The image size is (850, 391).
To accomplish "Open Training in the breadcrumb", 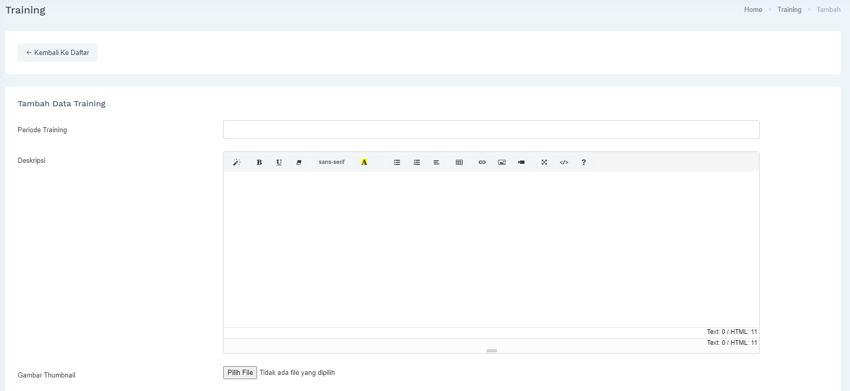I will (789, 9).
